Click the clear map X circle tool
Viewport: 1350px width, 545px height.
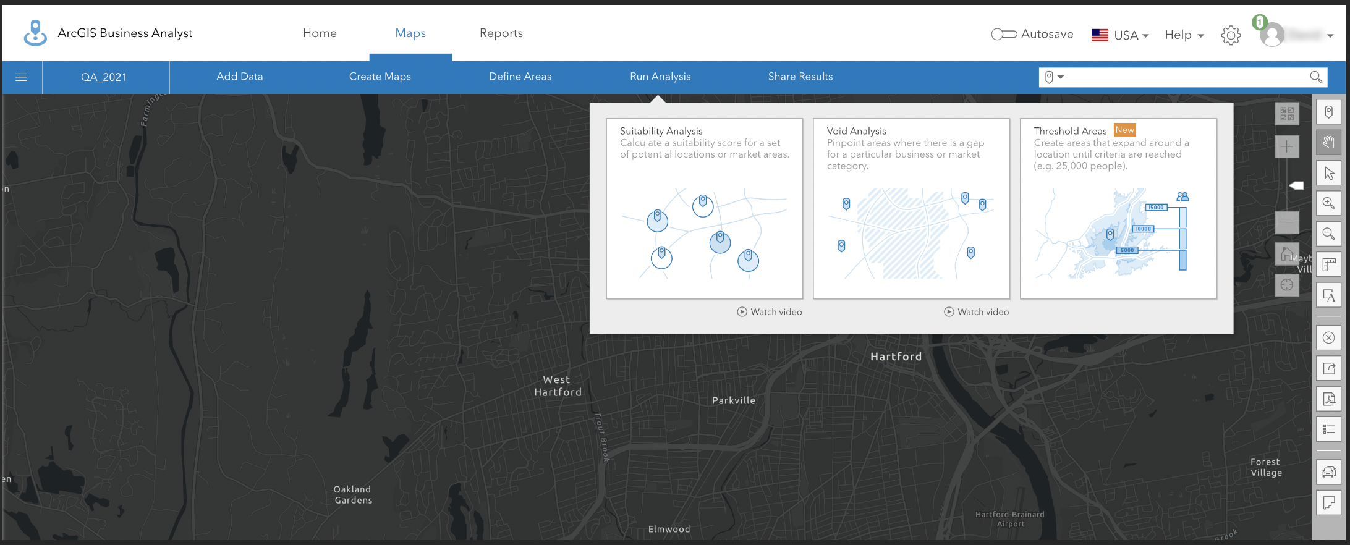click(x=1328, y=337)
